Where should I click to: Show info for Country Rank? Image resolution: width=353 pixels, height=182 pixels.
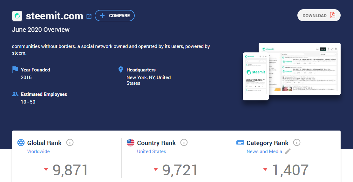[184, 142]
